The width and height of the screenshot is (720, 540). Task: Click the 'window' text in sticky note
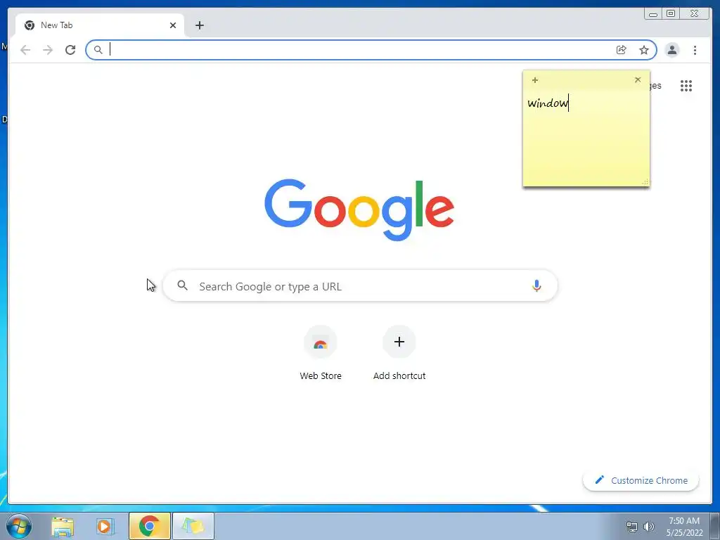click(x=548, y=103)
